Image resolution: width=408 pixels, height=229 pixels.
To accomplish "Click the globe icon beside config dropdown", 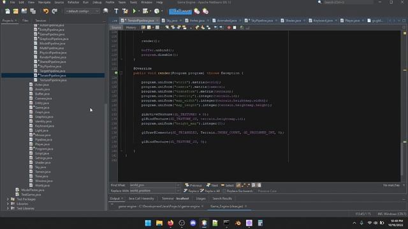I will click(105, 11).
